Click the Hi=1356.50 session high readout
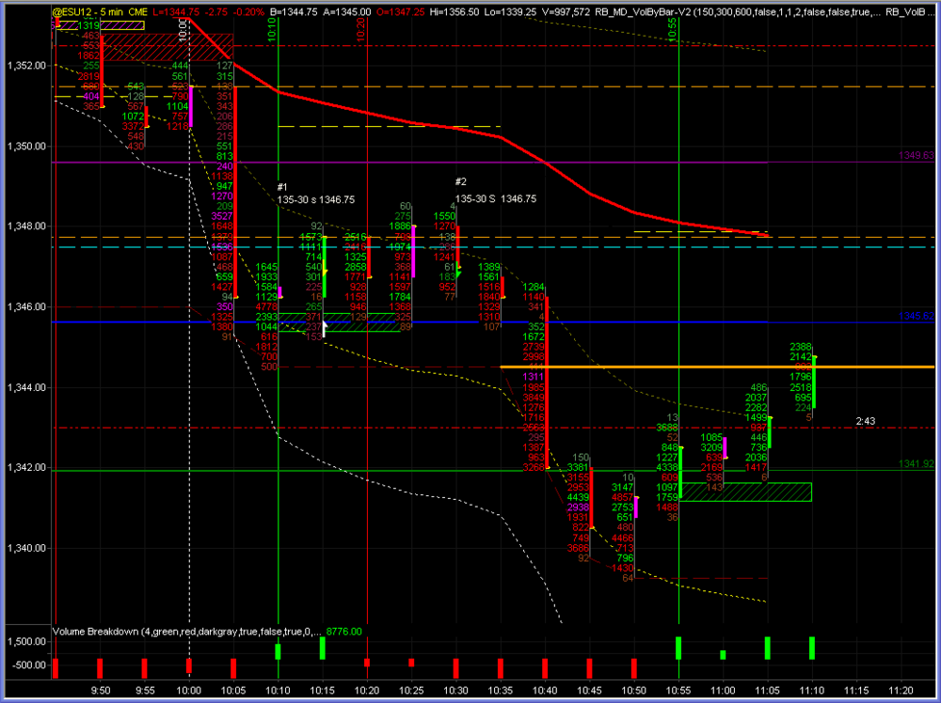The image size is (941, 703). coord(455,12)
